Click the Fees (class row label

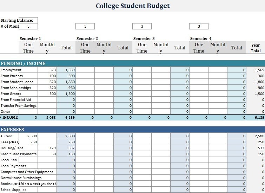[9, 142]
